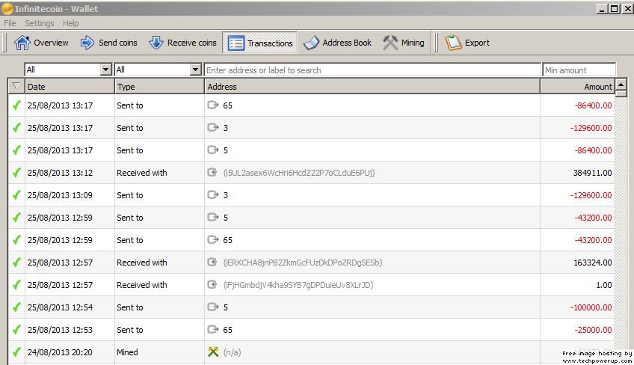This screenshot has width=634, height=365.
Task: Open the Settings menu
Action: tap(39, 23)
